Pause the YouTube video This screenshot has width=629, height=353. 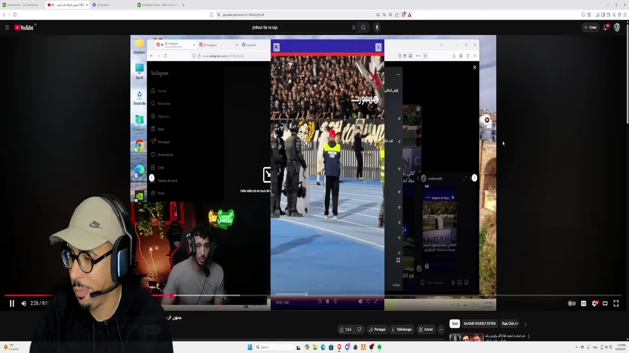pos(12,303)
